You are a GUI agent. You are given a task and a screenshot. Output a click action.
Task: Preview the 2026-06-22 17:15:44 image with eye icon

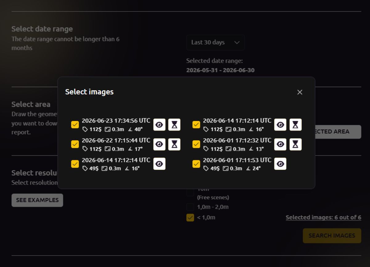(x=159, y=144)
